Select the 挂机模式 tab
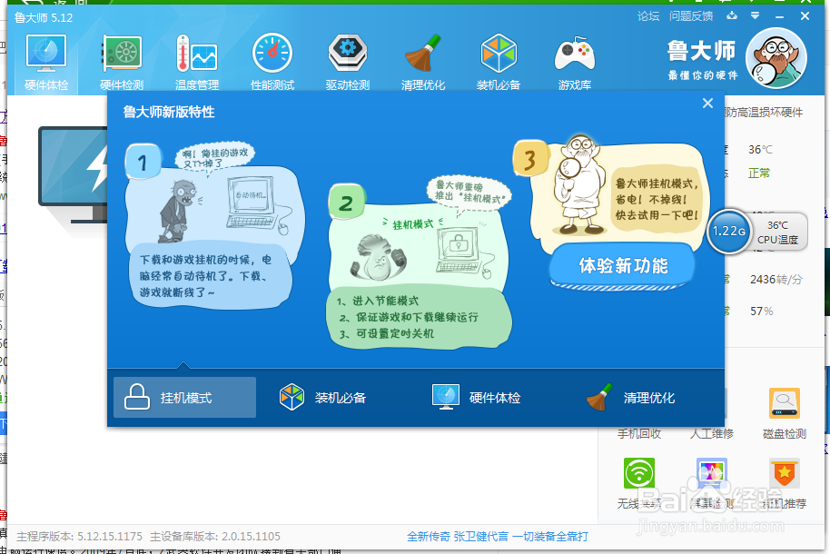This screenshot has height=554, width=830. pos(184,397)
